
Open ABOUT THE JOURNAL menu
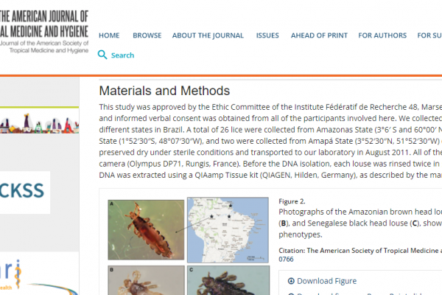(208, 35)
